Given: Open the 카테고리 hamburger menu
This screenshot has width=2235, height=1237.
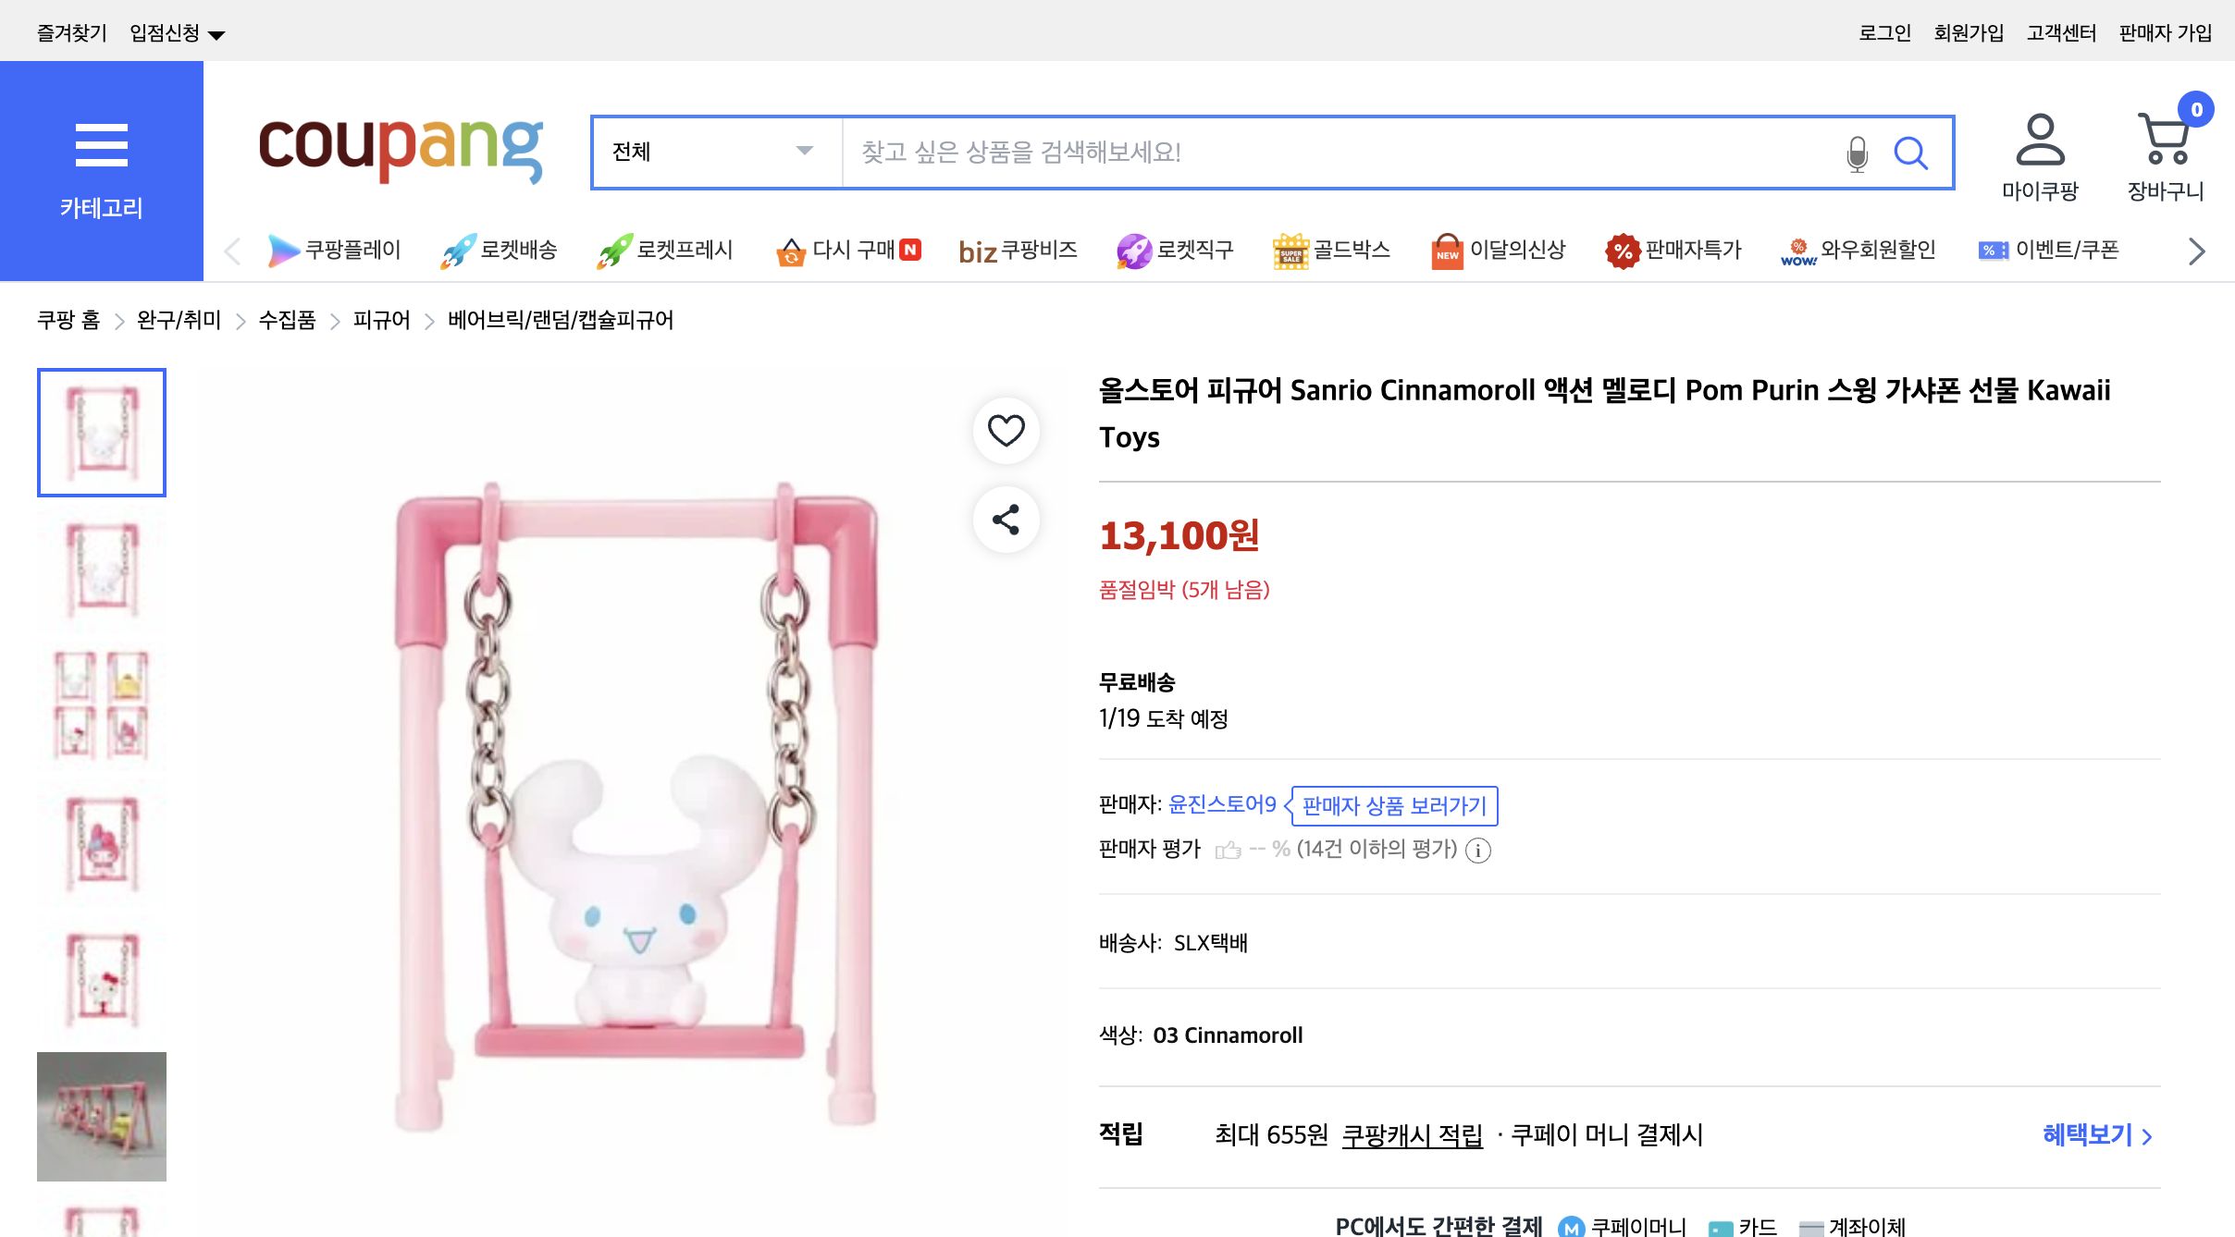Looking at the screenshot, I should coord(101,144).
